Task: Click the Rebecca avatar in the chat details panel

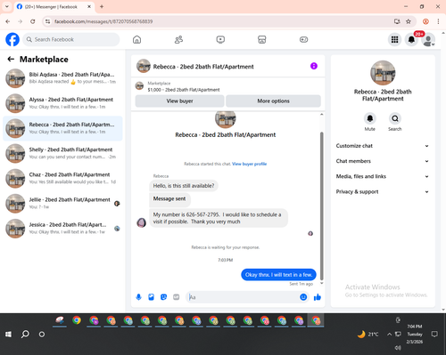Action: (383, 73)
